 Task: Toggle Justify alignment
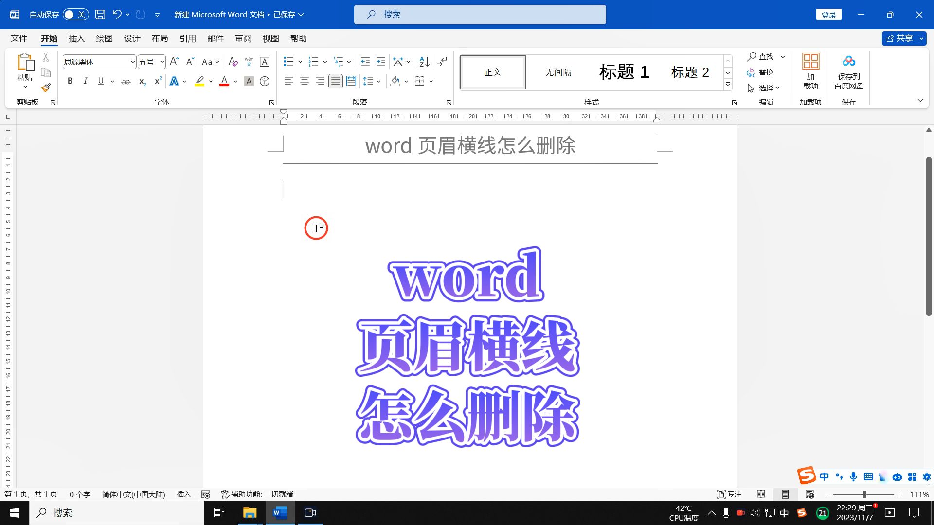[x=336, y=81]
